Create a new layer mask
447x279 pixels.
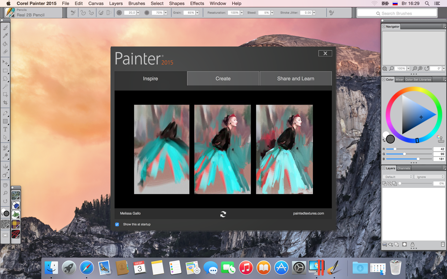tap(404, 244)
